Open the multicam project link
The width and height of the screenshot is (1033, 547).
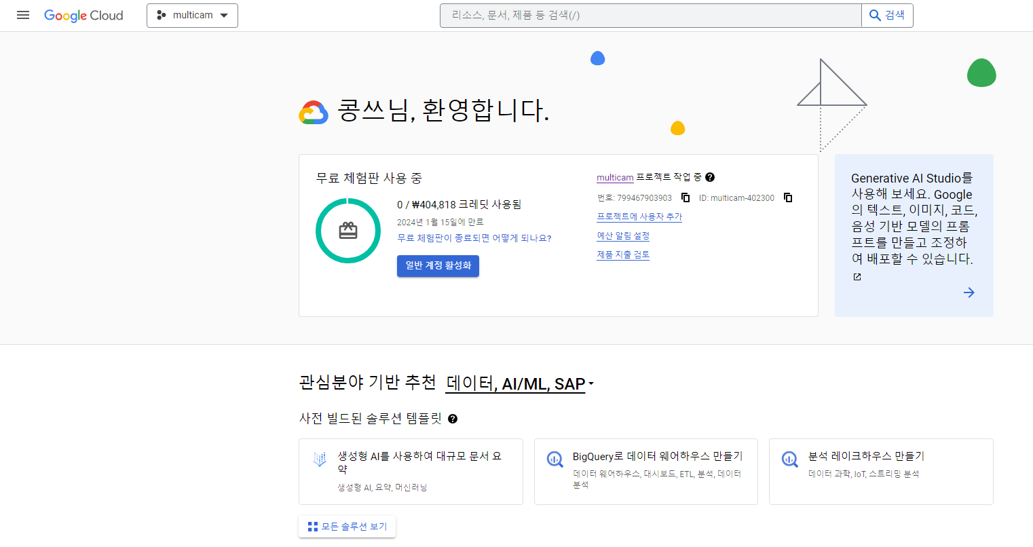615,178
